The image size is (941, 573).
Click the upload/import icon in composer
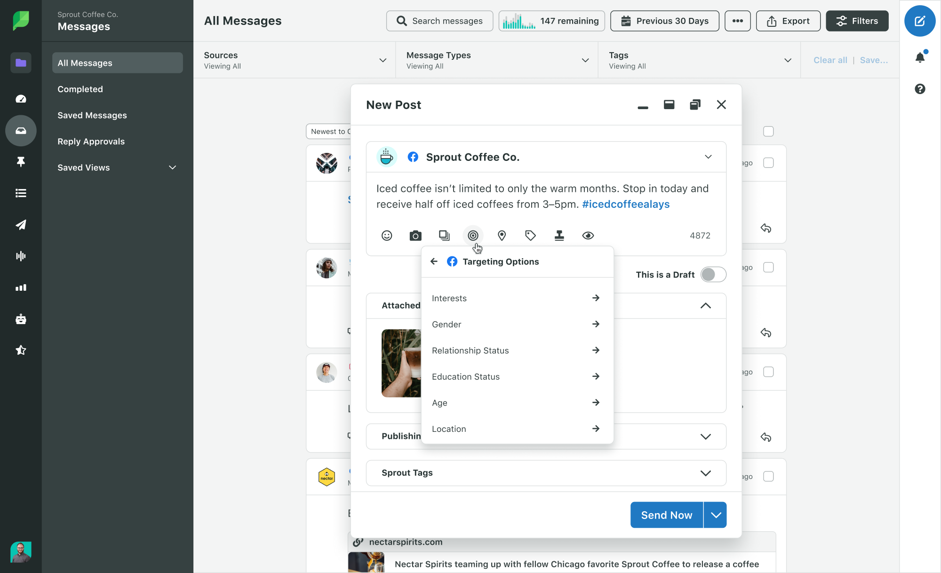point(559,235)
